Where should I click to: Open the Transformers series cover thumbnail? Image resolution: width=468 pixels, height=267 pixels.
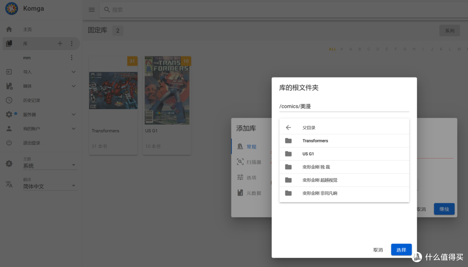click(113, 90)
